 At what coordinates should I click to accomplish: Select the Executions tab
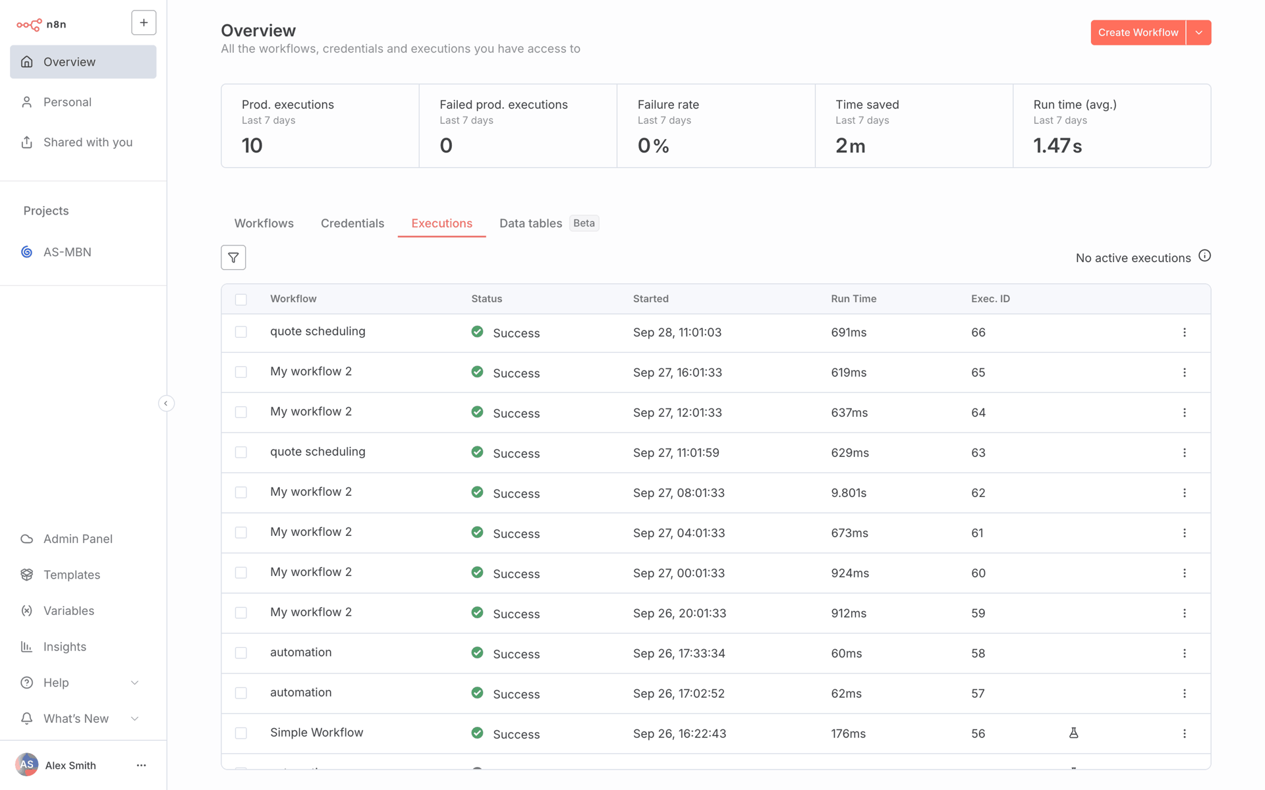coord(441,223)
